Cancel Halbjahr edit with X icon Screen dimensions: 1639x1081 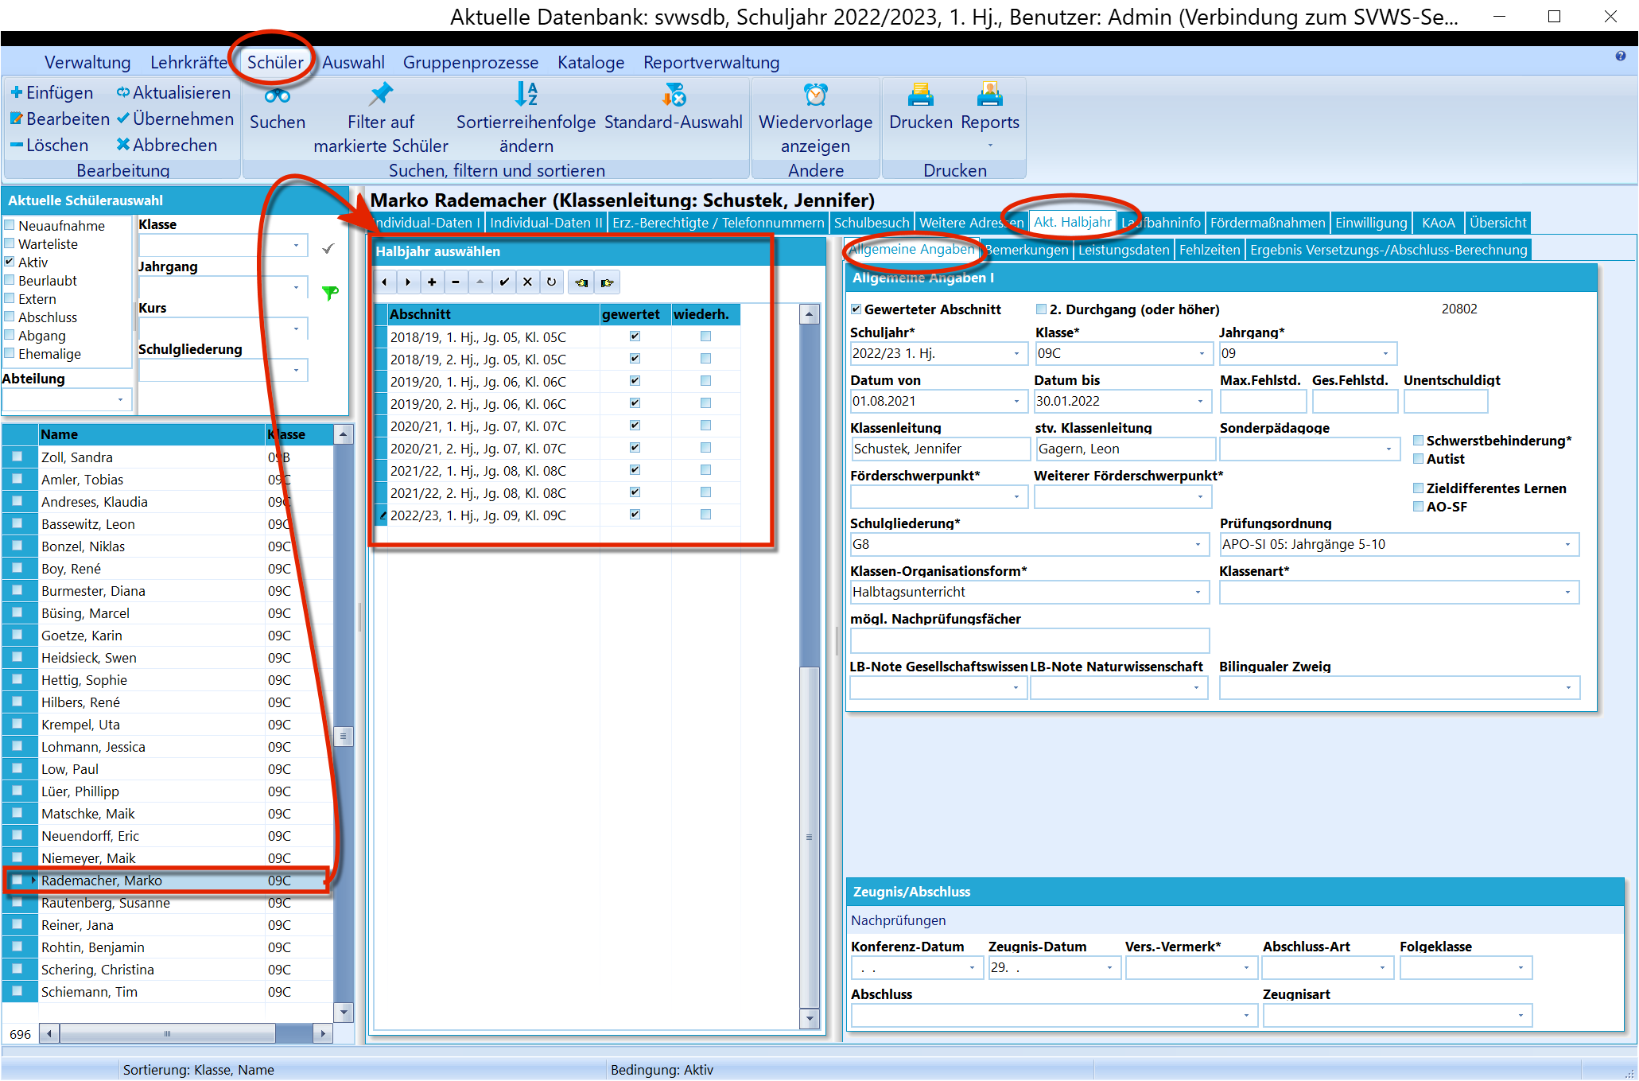[x=527, y=282]
